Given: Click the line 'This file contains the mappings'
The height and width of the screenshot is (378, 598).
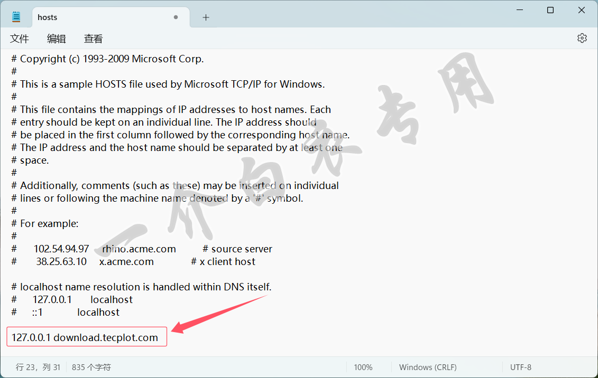Looking at the screenshot, I should tap(171, 110).
